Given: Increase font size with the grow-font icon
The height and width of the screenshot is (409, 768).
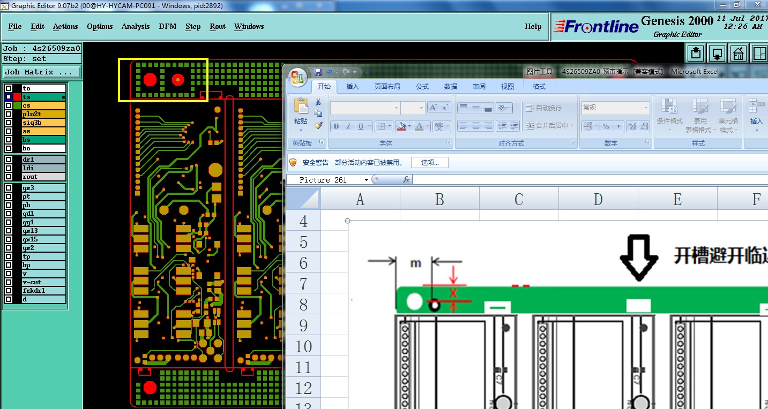Looking at the screenshot, I should (433, 108).
